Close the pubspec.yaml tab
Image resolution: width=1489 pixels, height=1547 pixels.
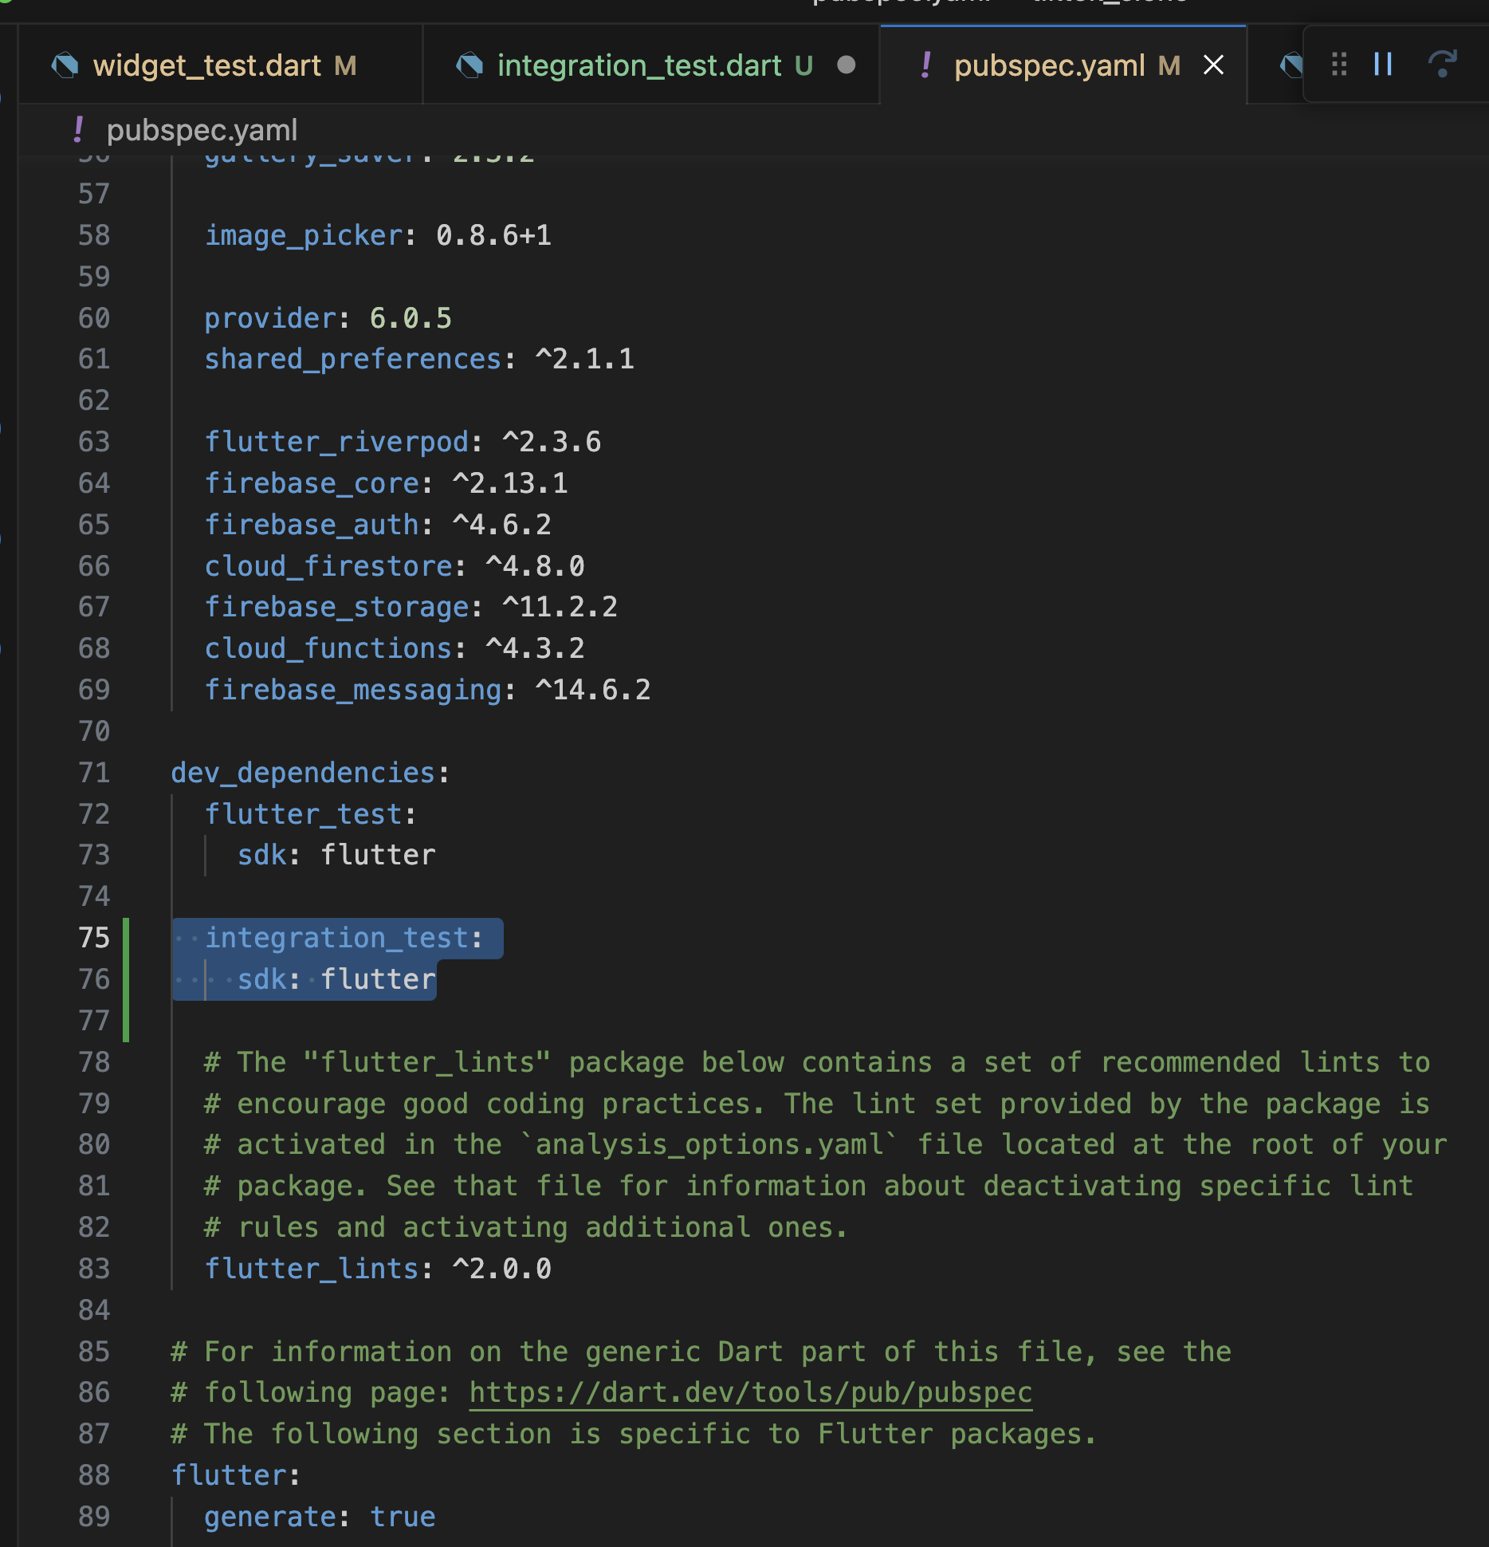[1213, 65]
